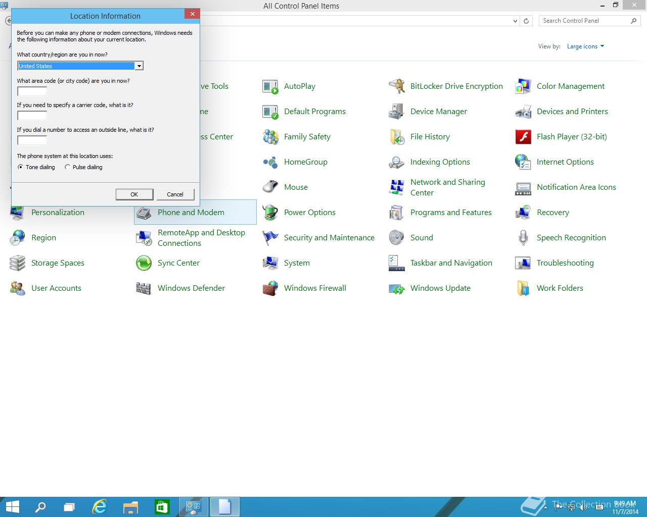Launch Internet Explorer from taskbar

100,507
